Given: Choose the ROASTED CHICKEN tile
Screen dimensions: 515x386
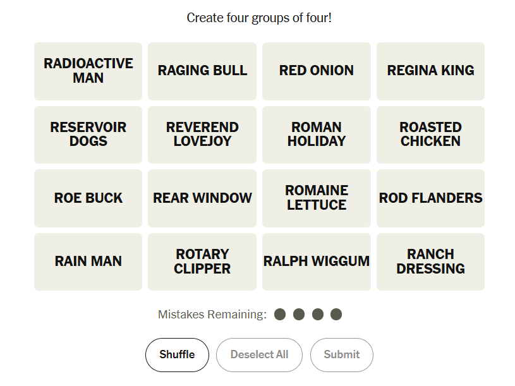Looking at the screenshot, I should tap(430, 135).
